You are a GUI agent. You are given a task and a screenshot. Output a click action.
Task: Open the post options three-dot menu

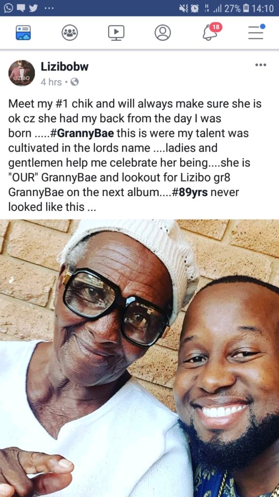point(261,65)
